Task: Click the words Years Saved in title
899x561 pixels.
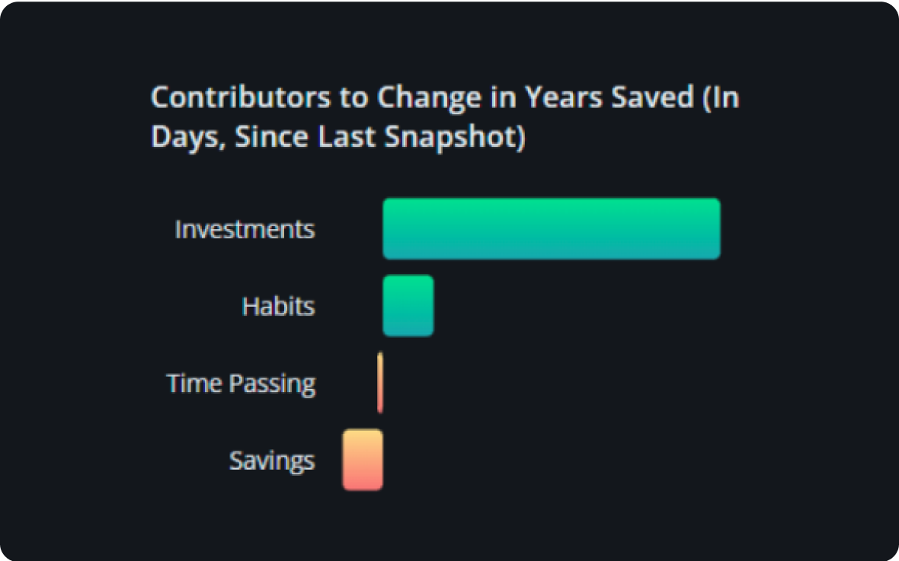Action: click(609, 97)
